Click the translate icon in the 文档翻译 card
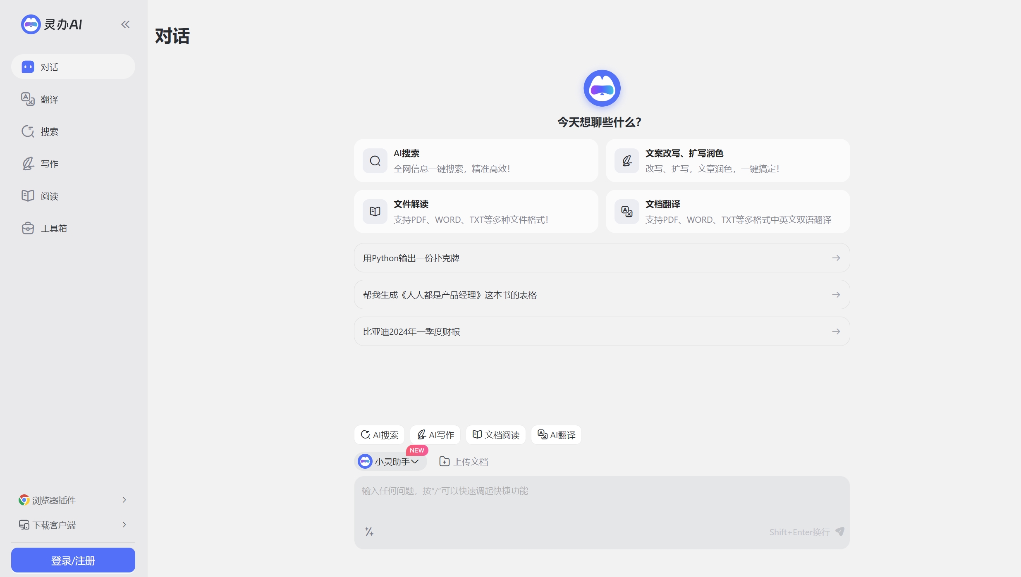Image resolution: width=1021 pixels, height=577 pixels. (627, 212)
